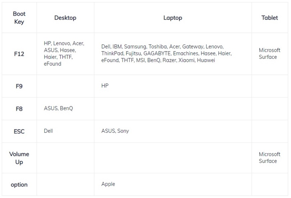This screenshot has height=198, width=291.
Task: Click the Tablet column header
Action: [270, 18]
